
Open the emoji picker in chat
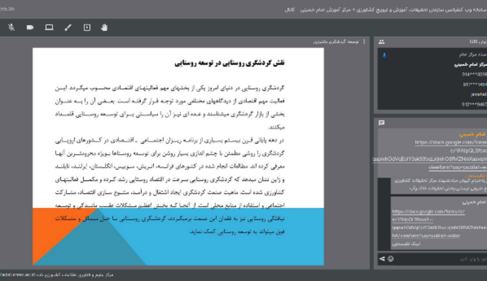tap(391, 258)
